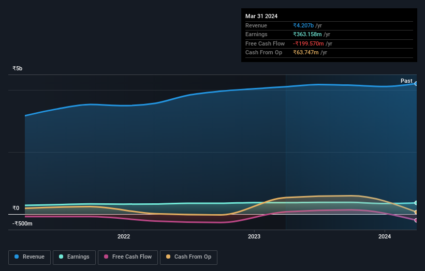Click the orange Cash From Op legend dot

[x=168, y=257]
